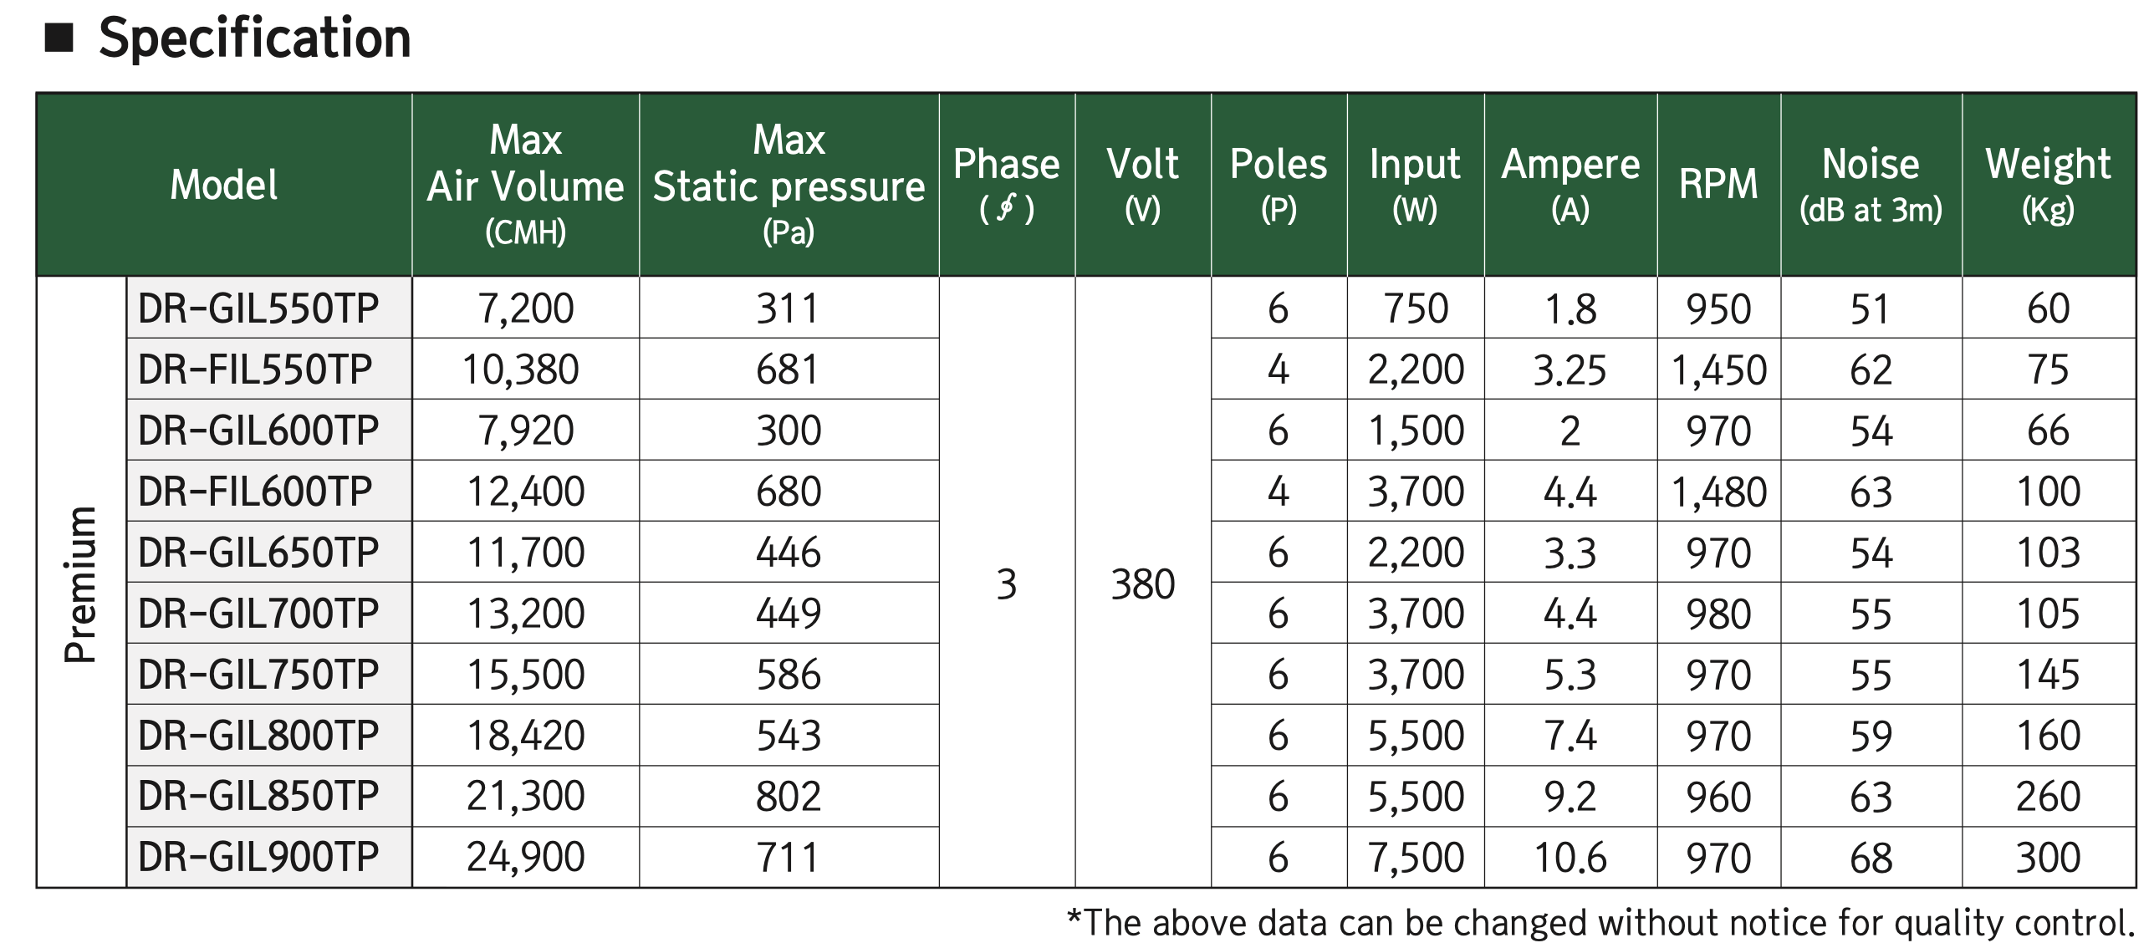
Task: Click the quality control footnote text
Action: (1601, 923)
